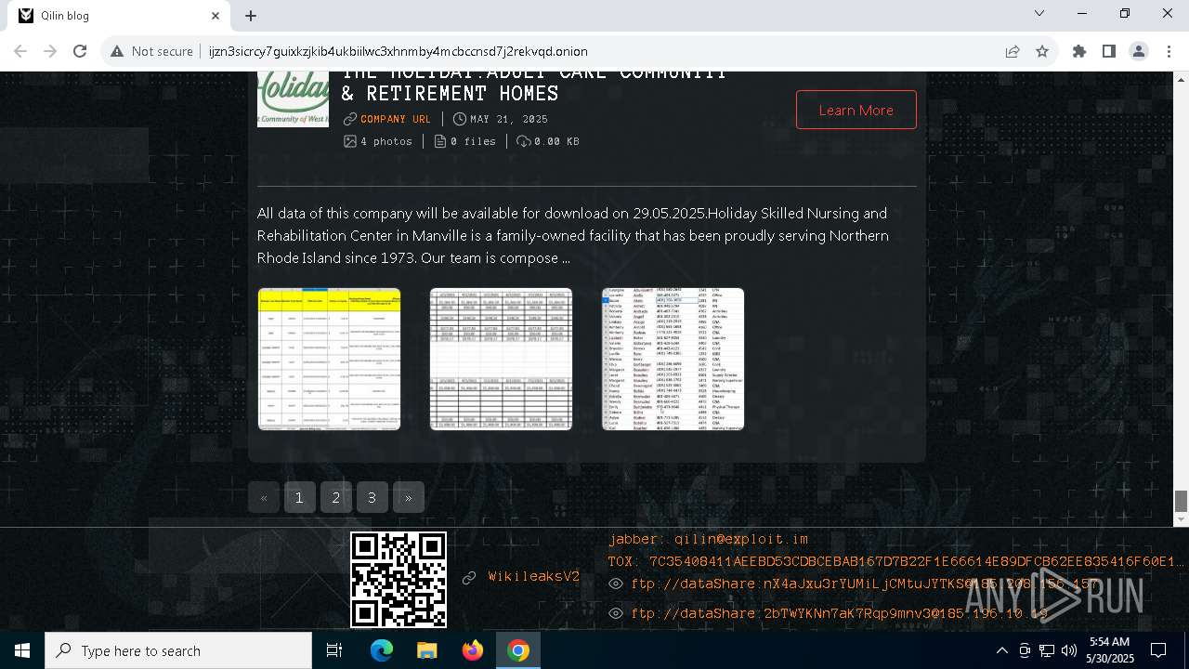The height and width of the screenshot is (669, 1189).
Task: Click the 0.00 KB download size
Action: 548,141
